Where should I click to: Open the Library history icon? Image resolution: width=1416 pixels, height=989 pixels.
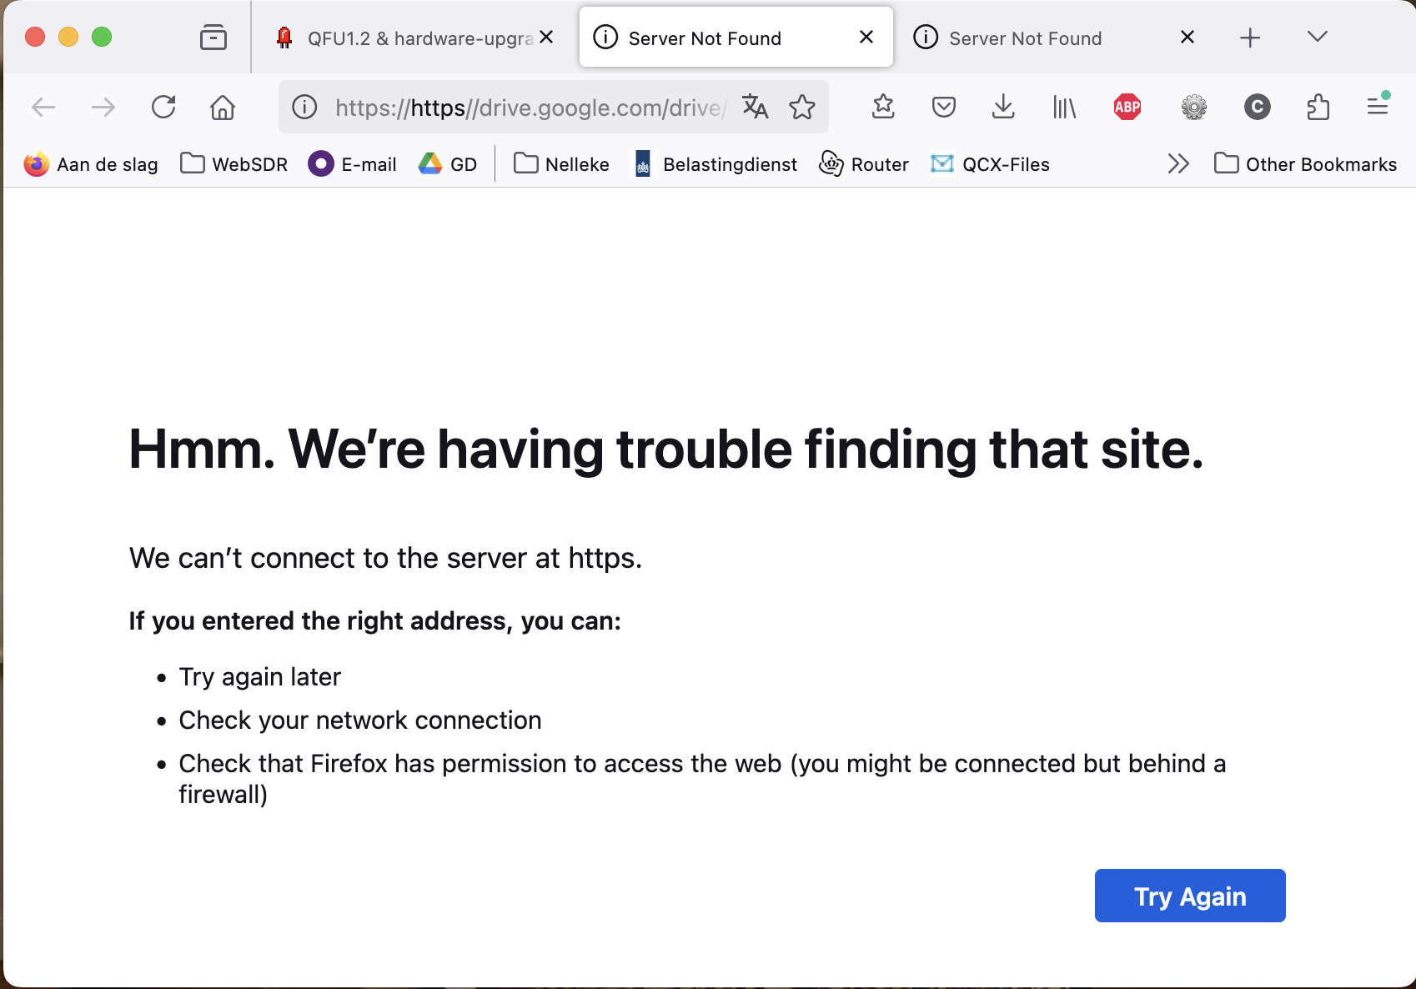[1064, 107]
